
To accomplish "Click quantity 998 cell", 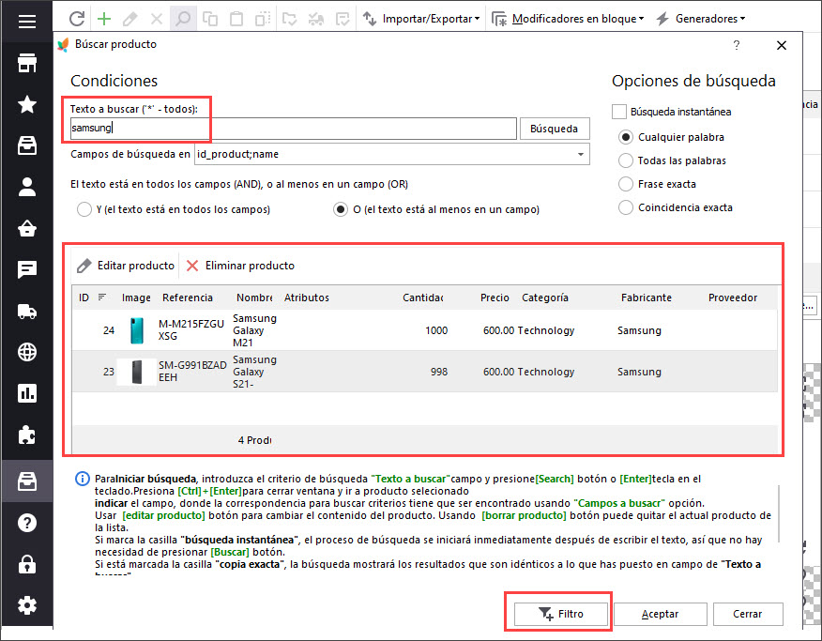I will coord(439,372).
